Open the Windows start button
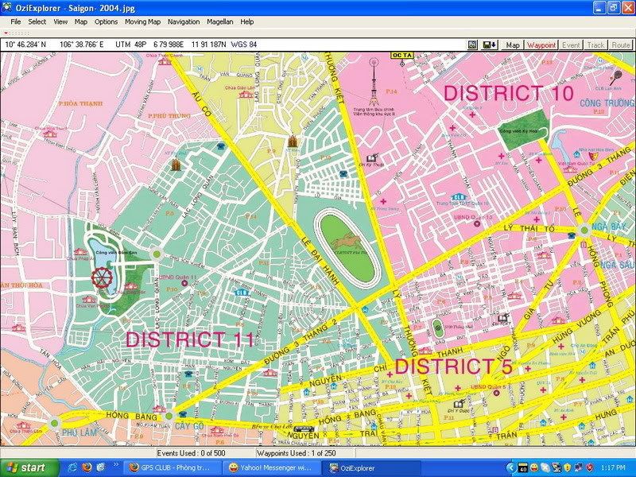This screenshot has width=636, height=477. click(29, 468)
